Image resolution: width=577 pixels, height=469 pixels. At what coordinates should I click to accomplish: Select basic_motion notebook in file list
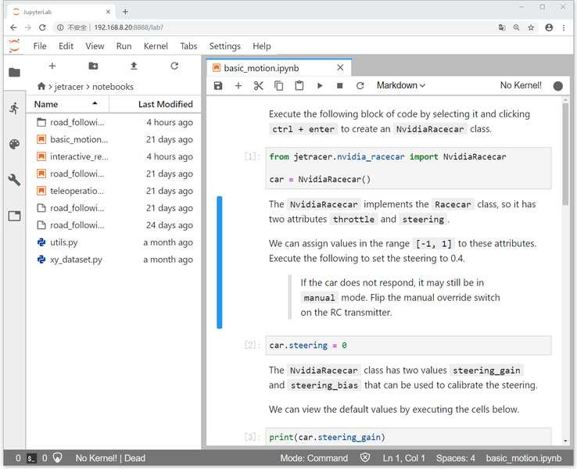click(x=114, y=139)
